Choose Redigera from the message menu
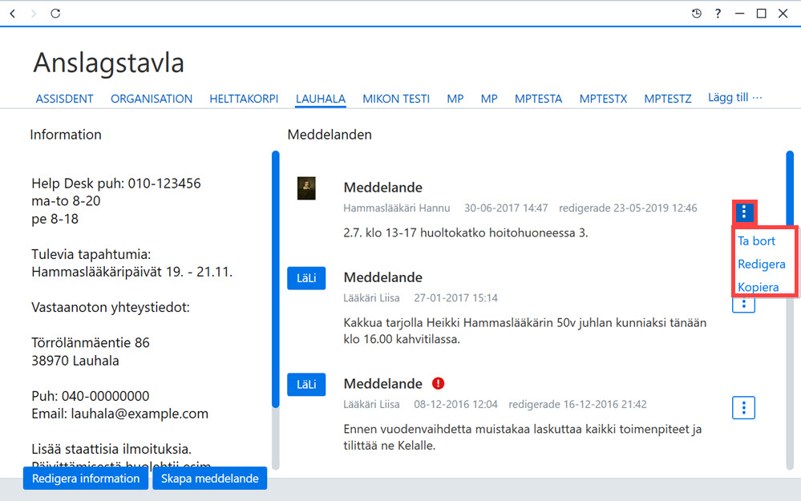801x501 pixels. tap(762, 264)
